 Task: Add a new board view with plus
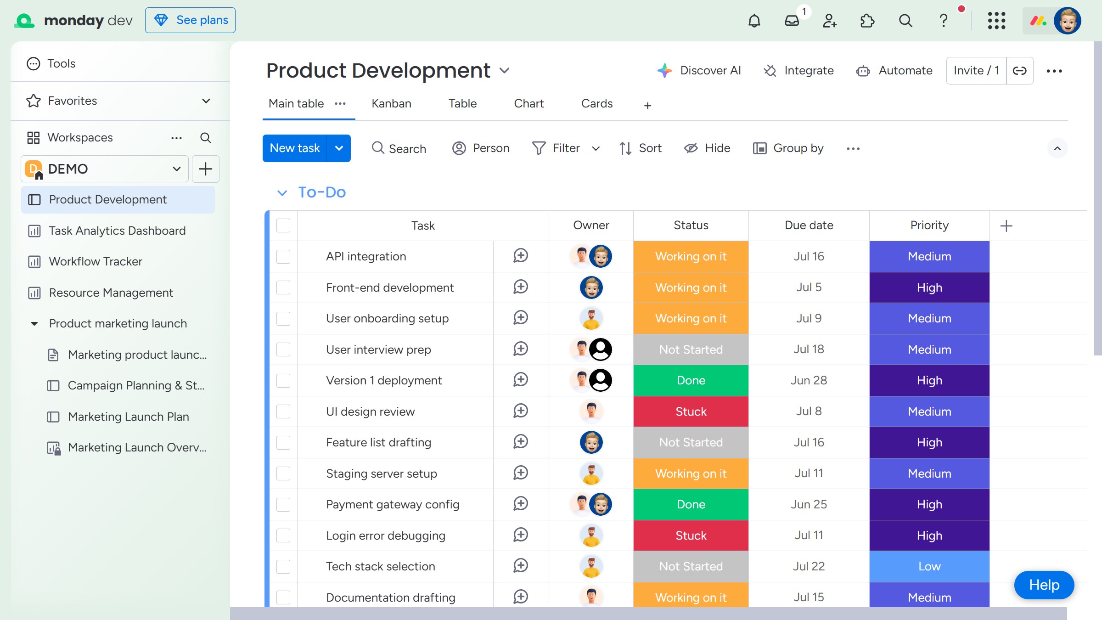click(x=647, y=106)
